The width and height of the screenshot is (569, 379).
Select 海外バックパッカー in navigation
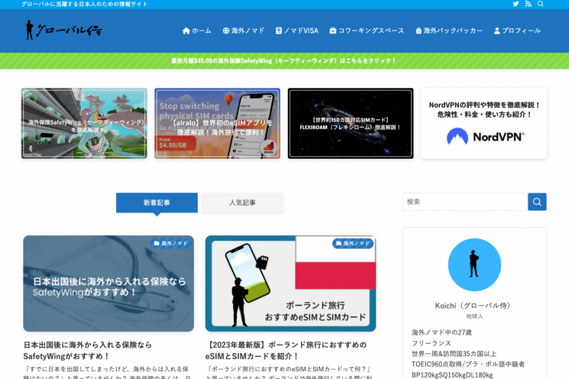449,31
